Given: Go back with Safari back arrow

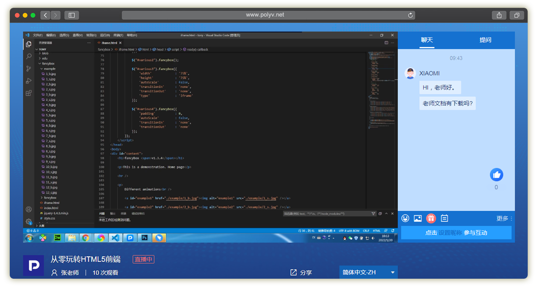Looking at the screenshot, I should 46,15.
